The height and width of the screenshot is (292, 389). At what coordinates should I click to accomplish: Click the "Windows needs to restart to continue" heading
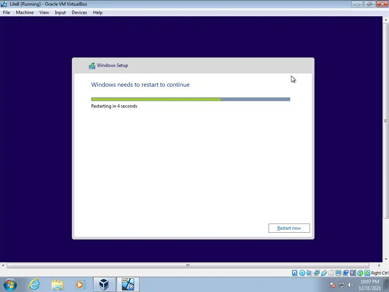(140, 85)
